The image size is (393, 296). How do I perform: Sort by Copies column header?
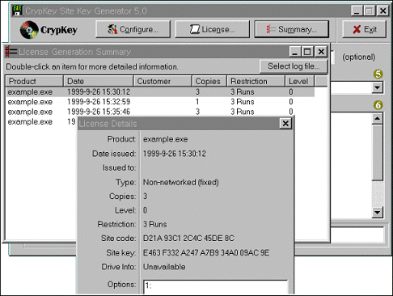(x=209, y=81)
